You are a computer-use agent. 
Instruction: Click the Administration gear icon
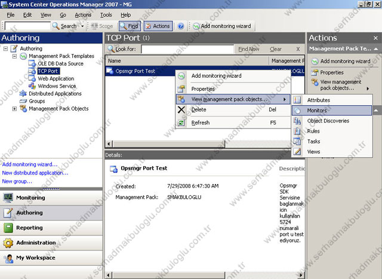(8, 243)
